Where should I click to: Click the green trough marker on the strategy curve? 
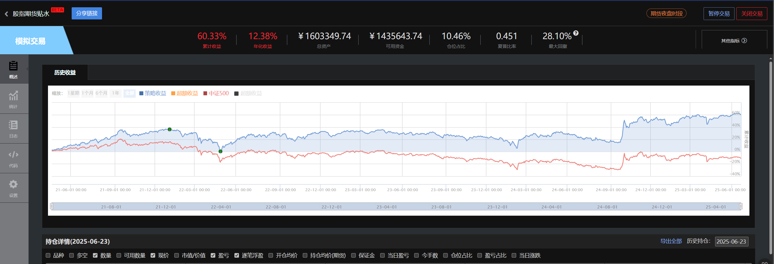click(x=221, y=151)
